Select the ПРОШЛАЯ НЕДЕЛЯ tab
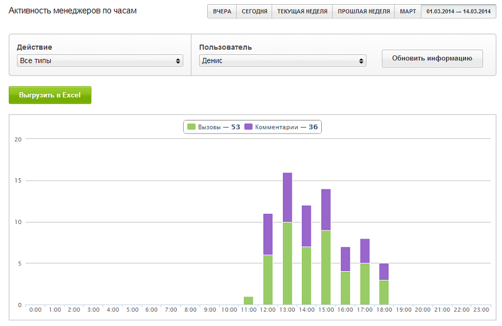 pos(363,11)
